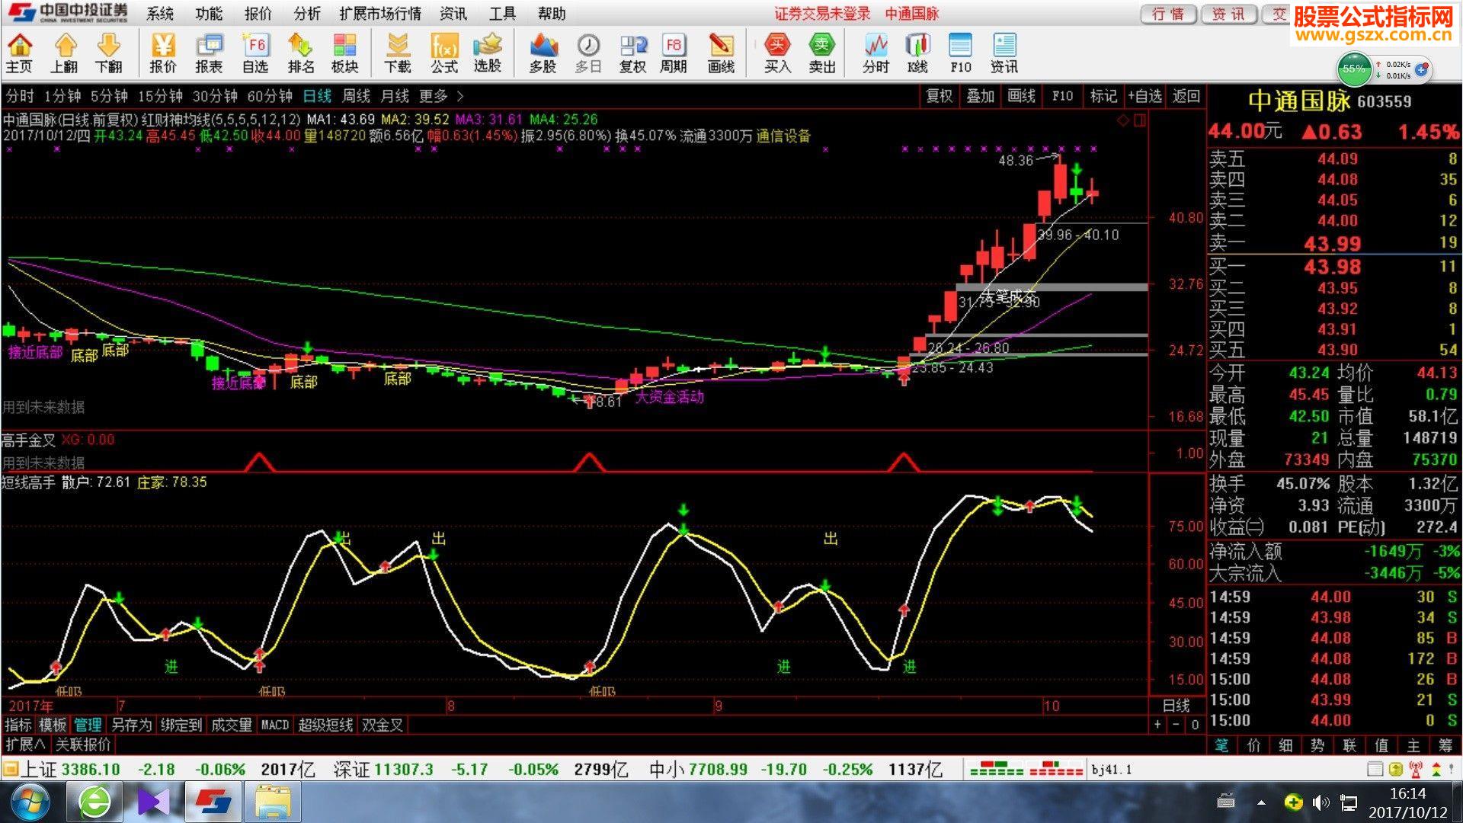Open the 选股 stock picker icon
The width and height of the screenshot is (1463, 823).
click(488, 53)
